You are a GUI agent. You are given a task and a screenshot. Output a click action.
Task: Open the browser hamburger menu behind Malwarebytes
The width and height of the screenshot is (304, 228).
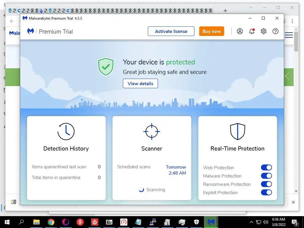289,35
